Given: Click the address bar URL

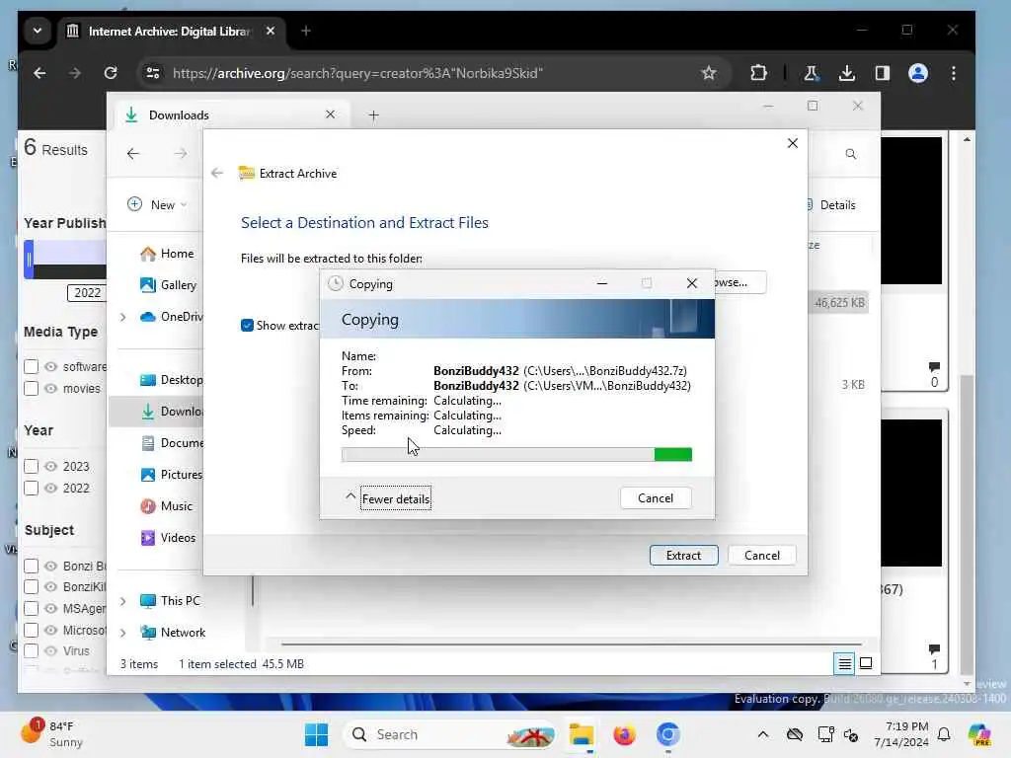Looking at the screenshot, I should [357, 73].
